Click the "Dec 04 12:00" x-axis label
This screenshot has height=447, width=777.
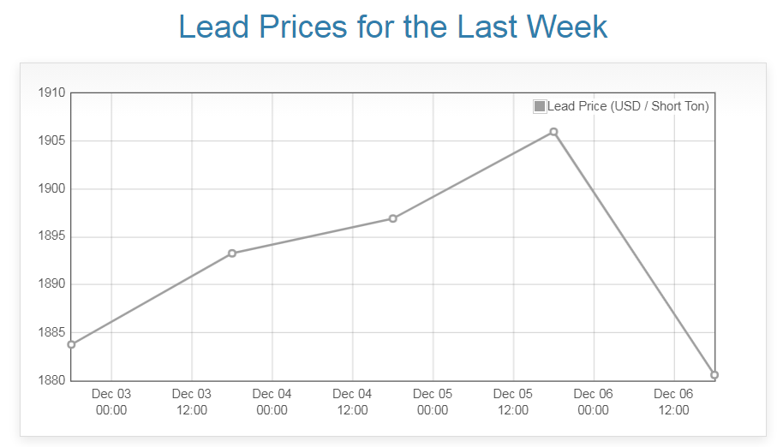(x=352, y=402)
